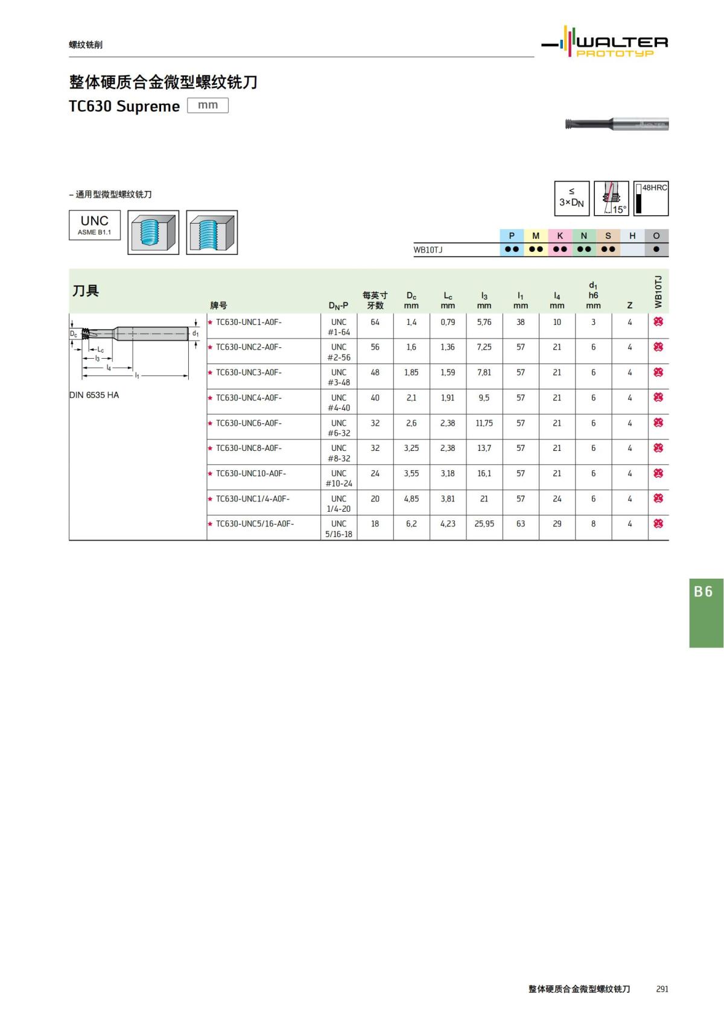Image resolution: width=724 pixels, height=1023 pixels.
Task: Click the 刀具 table heading
Action: point(86,291)
